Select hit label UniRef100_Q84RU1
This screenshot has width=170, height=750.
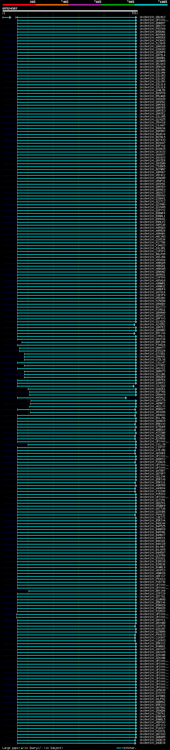tap(152, 275)
